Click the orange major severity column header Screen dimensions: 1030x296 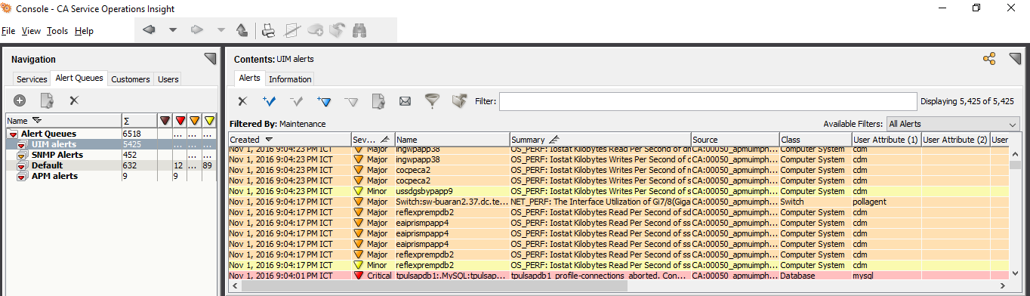click(195, 121)
